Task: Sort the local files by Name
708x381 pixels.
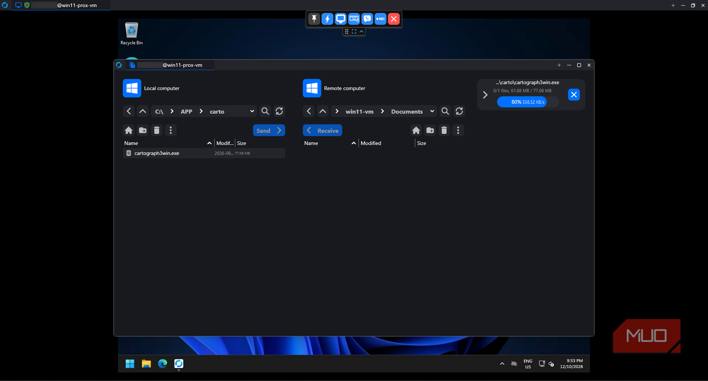Action: point(131,143)
